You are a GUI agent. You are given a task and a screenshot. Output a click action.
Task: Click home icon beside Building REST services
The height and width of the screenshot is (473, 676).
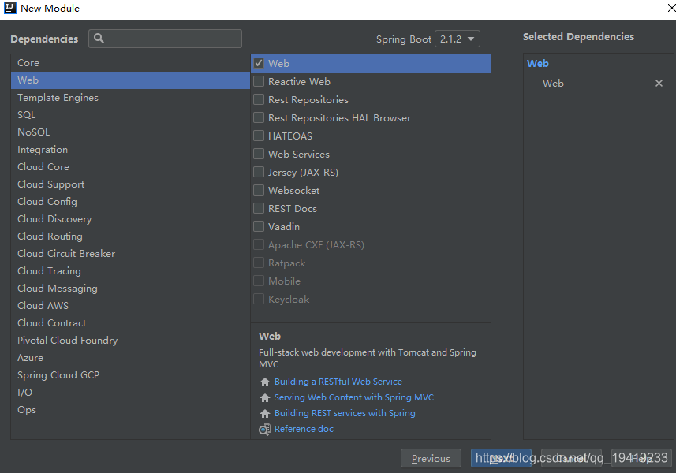point(265,414)
